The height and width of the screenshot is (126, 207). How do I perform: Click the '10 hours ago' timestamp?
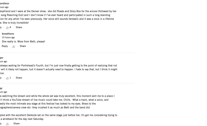tap(8, 38)
